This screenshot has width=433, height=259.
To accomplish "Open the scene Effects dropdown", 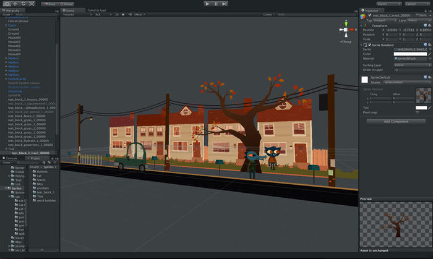I will [139, 15].
